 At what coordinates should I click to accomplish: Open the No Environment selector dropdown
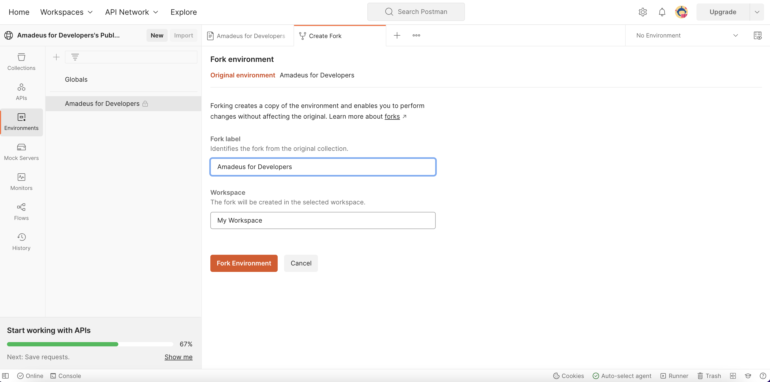point(687,36)
